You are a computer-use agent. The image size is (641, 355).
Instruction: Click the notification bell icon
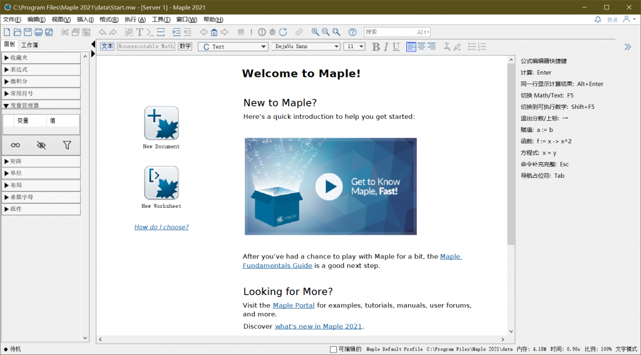click(598, 19)
